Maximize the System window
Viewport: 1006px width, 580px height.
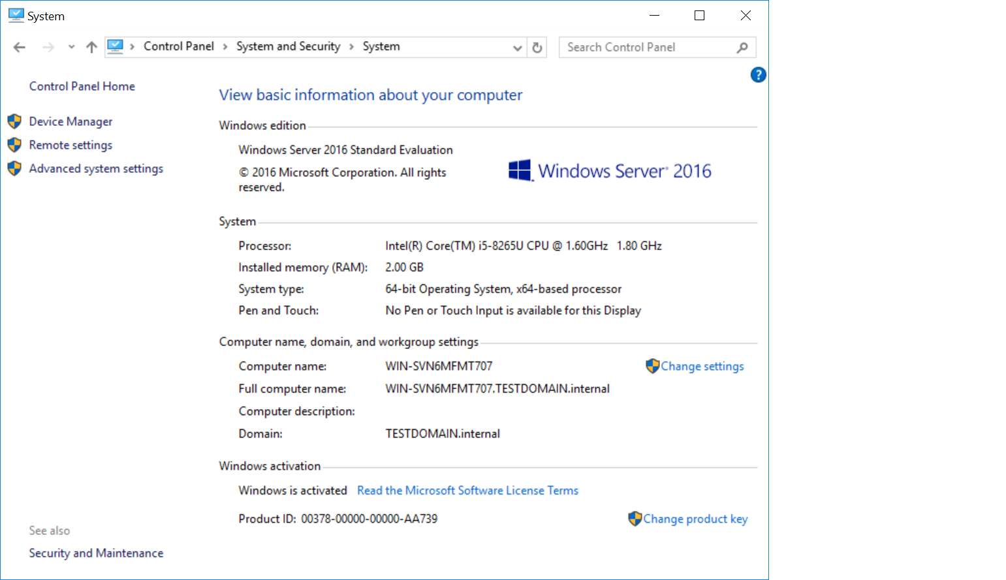[x=699, y=16]
